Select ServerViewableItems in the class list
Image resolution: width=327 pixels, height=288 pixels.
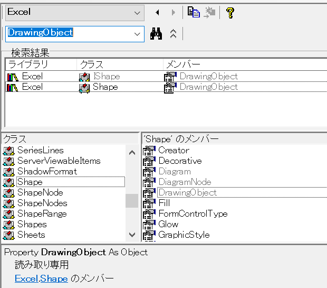point(59,161)
